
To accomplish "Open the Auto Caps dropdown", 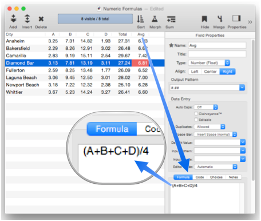I will coord(206,107).
